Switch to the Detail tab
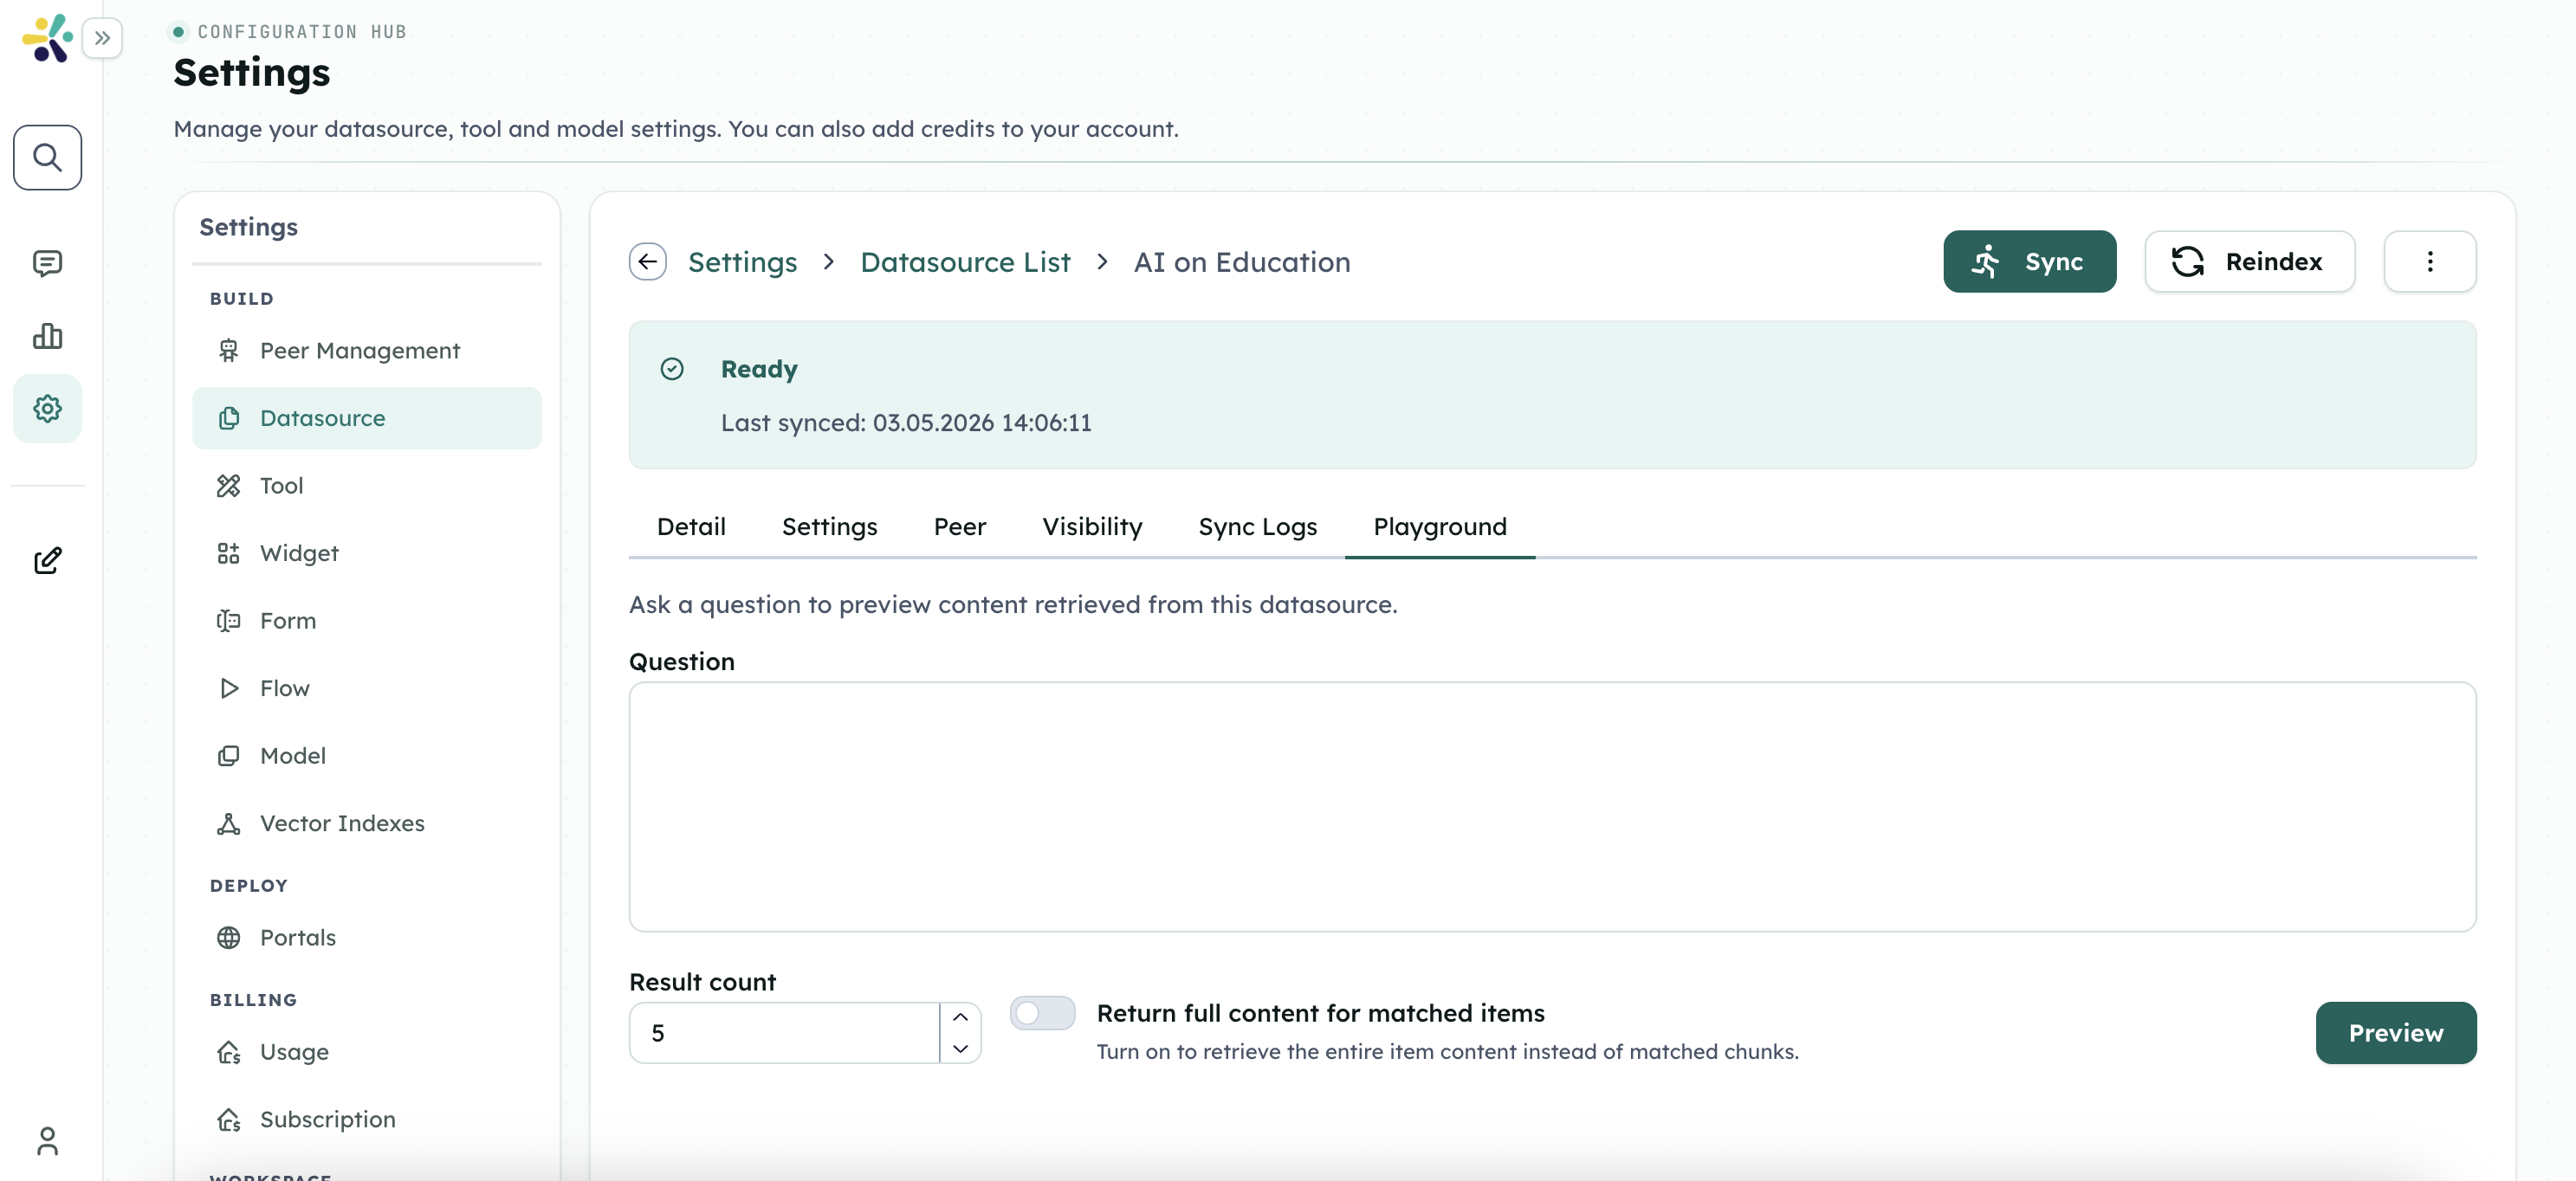This screenshot has width=2576, height=1181. (x=691, y=527)
